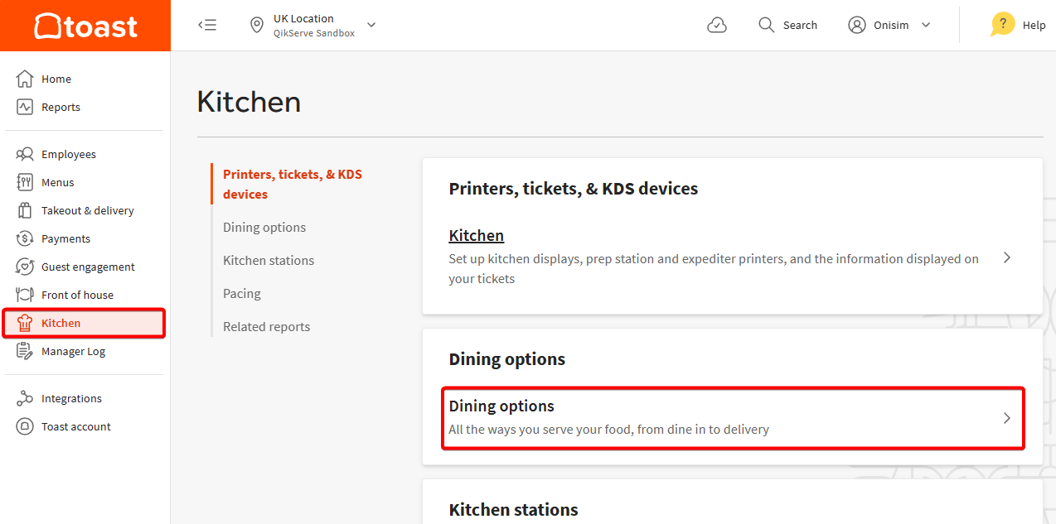Click the Help button
1056x524 pixels.
(x=1018, y=25)
